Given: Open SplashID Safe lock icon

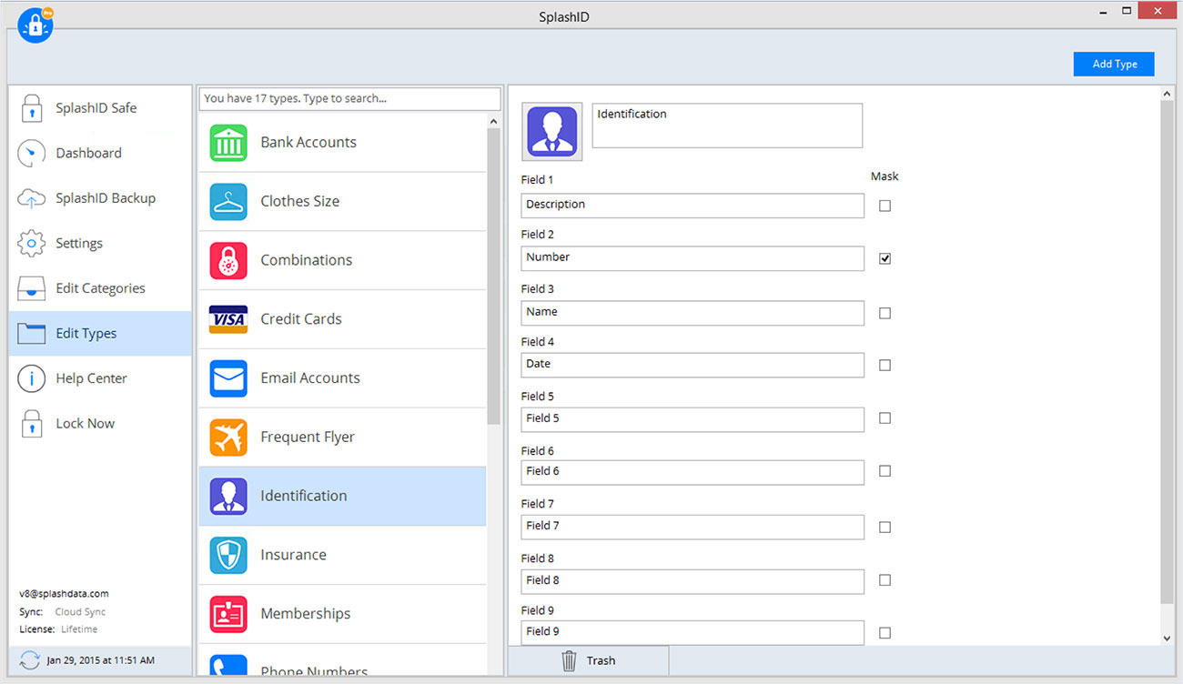Looking at the screenshot, I should [x=32, y=107].
